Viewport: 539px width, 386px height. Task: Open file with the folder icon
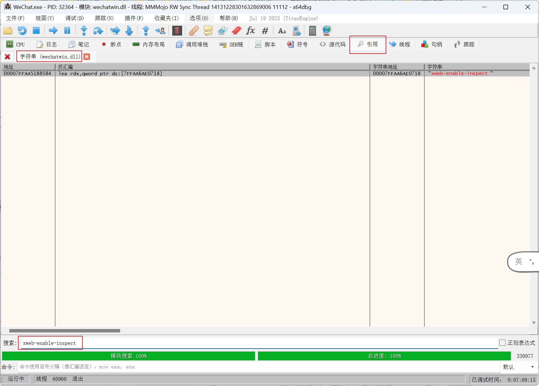coord(8,31)
